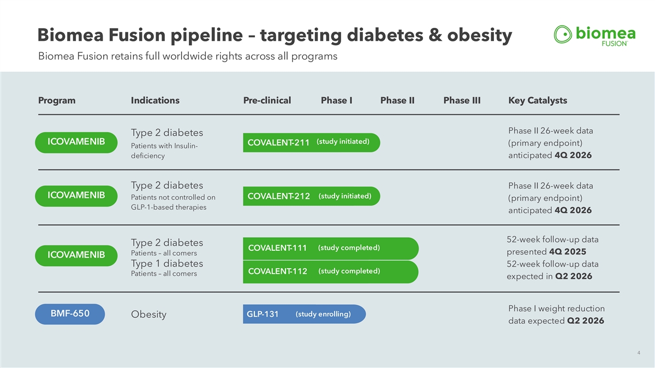Click the Obesity indication text

(148, 315)
